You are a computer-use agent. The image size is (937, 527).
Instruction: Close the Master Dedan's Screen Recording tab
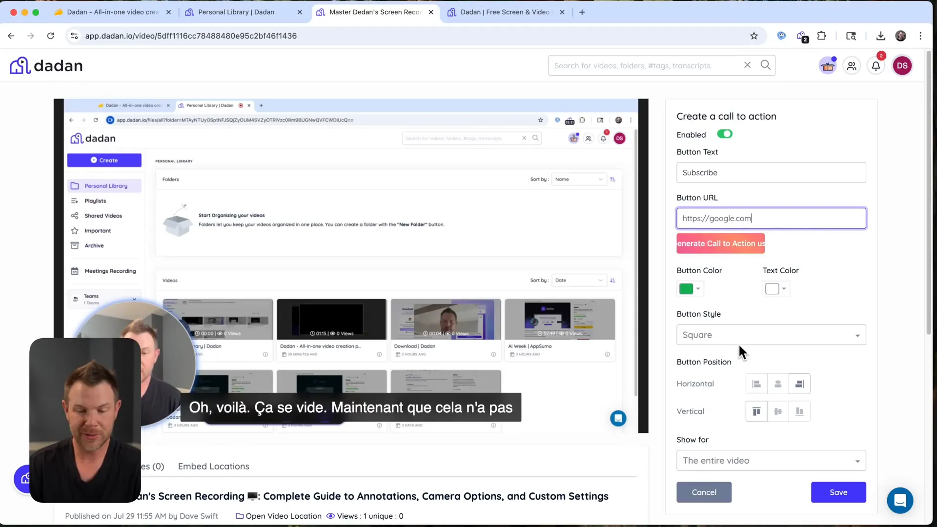coord(431,12)
